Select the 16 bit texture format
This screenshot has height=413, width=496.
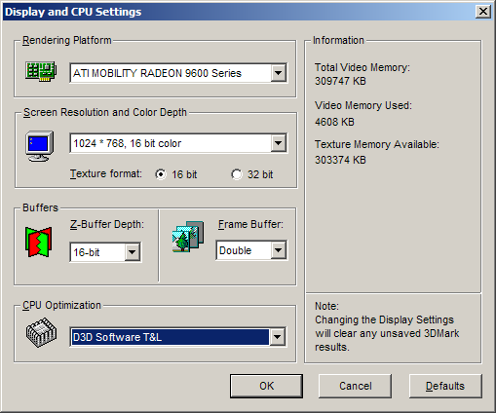coord(161,174)
